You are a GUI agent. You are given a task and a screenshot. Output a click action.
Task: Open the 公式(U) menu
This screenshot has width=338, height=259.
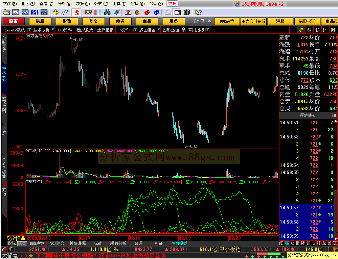pyautogui.click(x=101, y=4)
